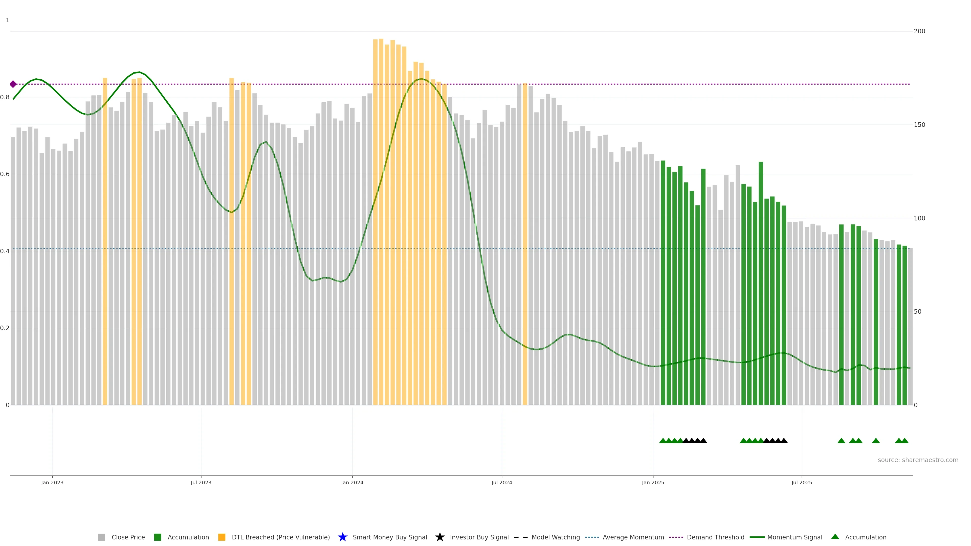Click the dotted Average Momentum line icon in the legend
Screen dimensions: 971x546
tap(592, 537)
